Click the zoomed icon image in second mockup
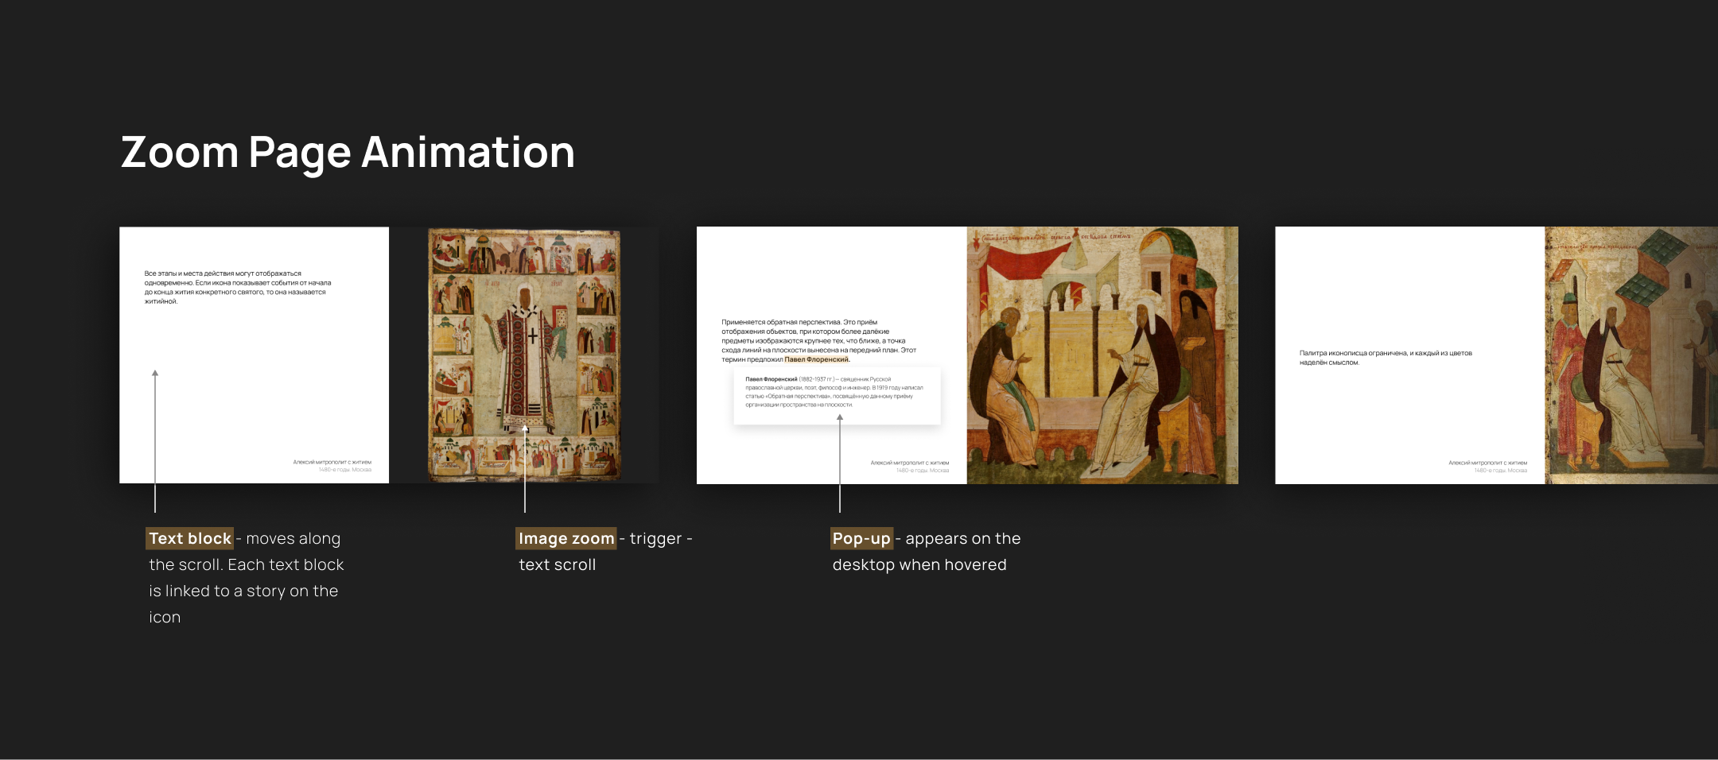Image resolution: width=1718 pixels, height=760 pixels. click(x=1102, y=355)
